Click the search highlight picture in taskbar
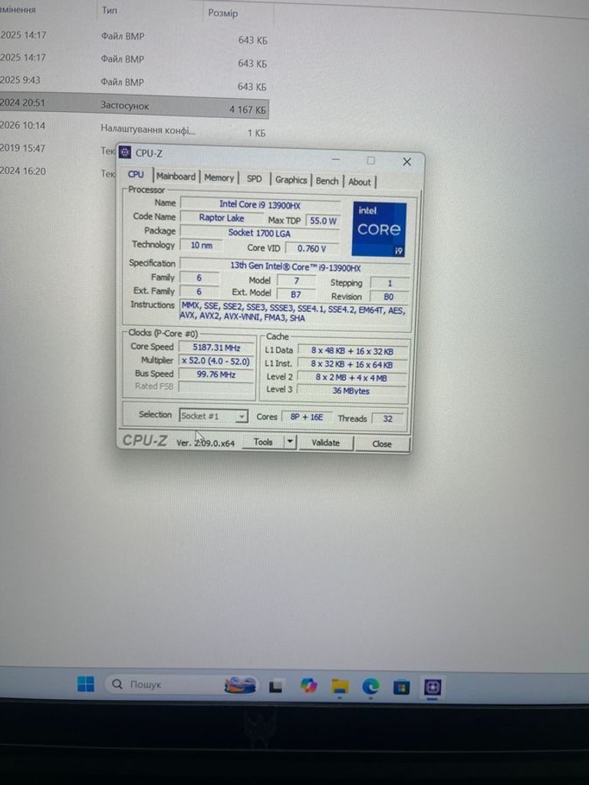The height and width of the screenshot is (785, 589). click(241, 685)
